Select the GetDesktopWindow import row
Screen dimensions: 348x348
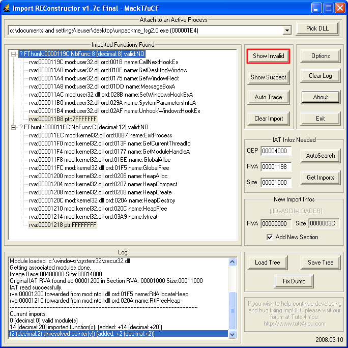[108, 70]
